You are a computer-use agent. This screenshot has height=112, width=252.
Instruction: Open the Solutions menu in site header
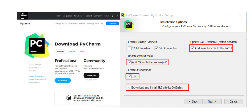[x=78, y=16]
